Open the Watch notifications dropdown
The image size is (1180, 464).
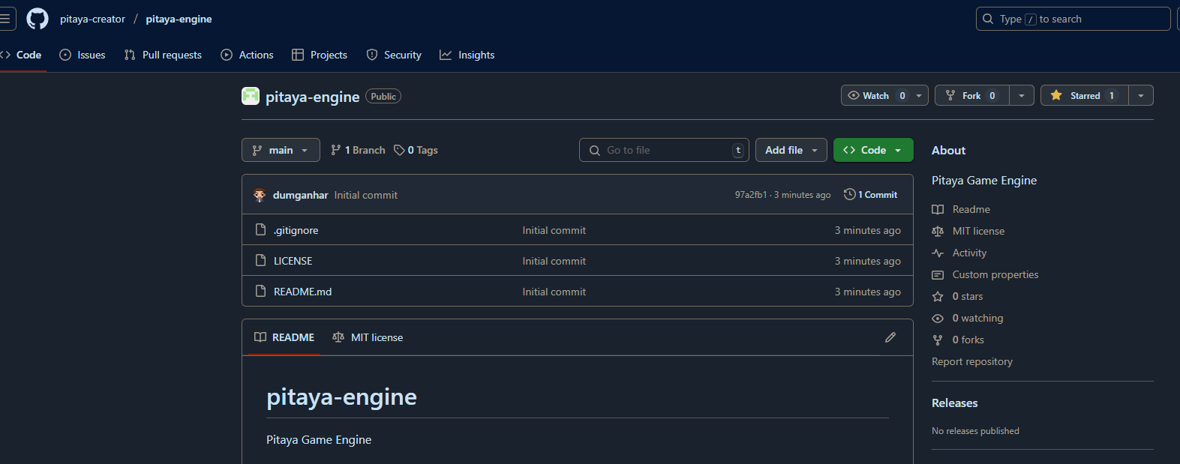(884, 95)
